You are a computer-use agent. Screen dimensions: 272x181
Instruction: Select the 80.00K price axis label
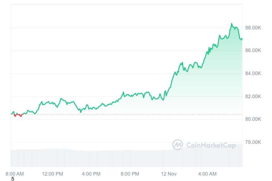(253, 119)
